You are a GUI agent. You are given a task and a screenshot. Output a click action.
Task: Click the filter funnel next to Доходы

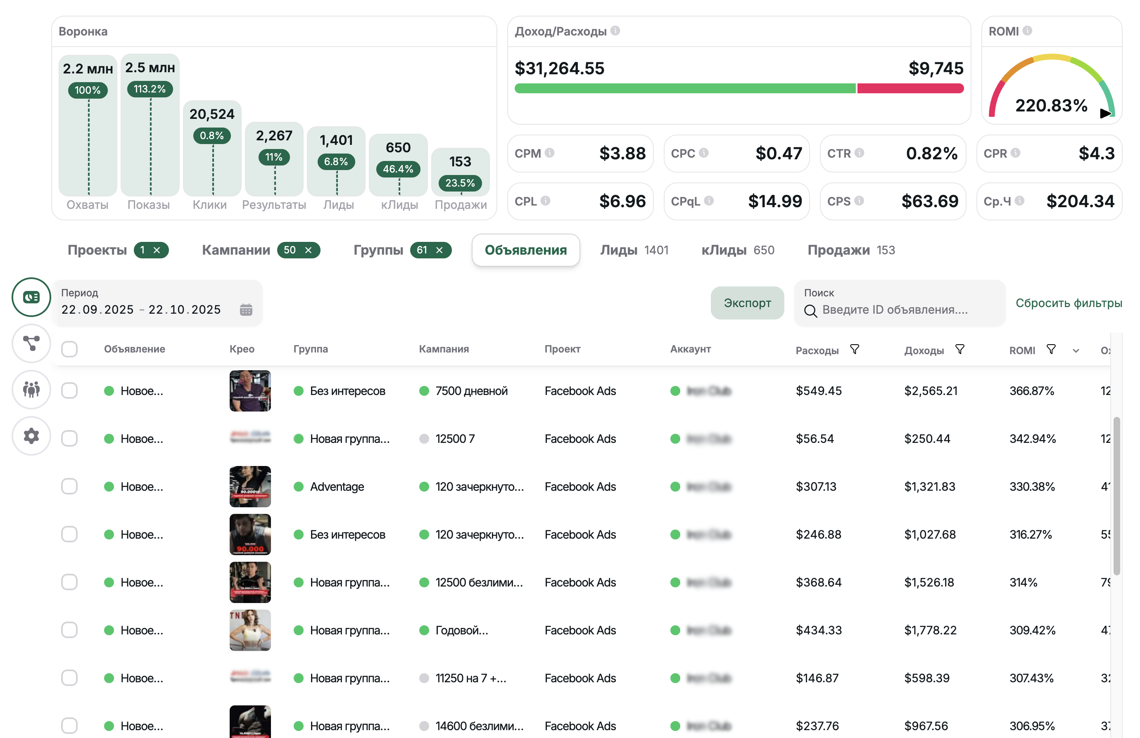(x=961, y=349)
